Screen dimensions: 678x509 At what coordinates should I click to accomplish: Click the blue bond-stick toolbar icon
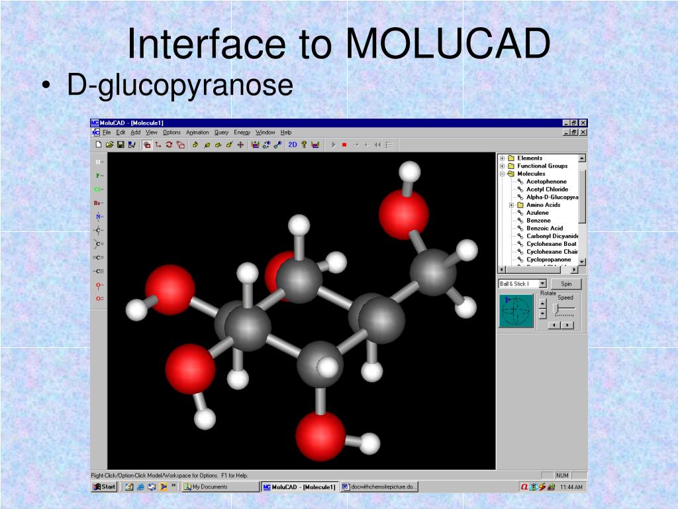277,144
